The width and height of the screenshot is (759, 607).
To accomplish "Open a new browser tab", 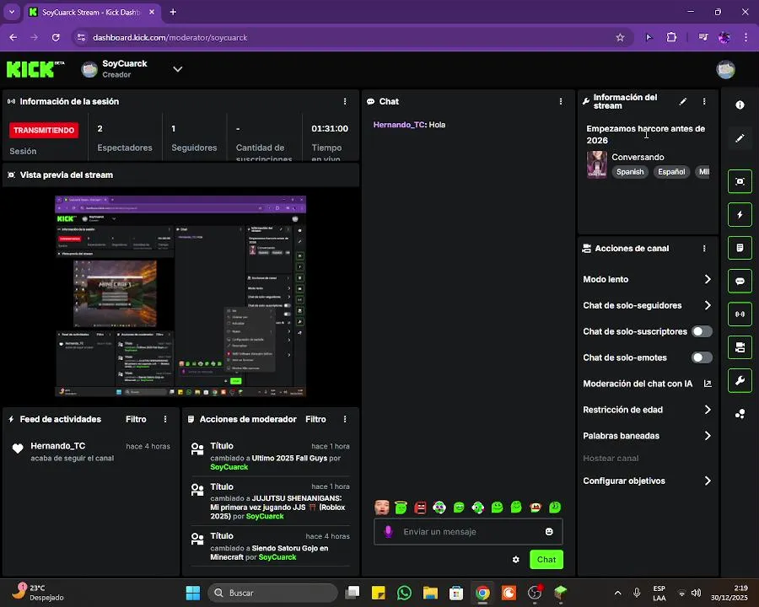I will 173,12.
